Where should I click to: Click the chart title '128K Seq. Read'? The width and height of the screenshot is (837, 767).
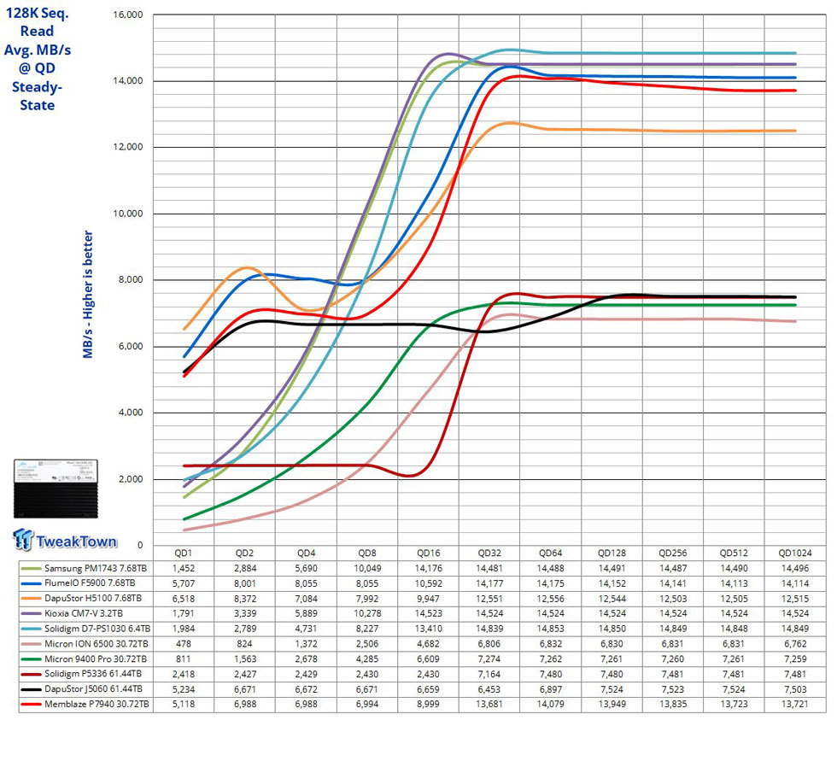[37, 22]
